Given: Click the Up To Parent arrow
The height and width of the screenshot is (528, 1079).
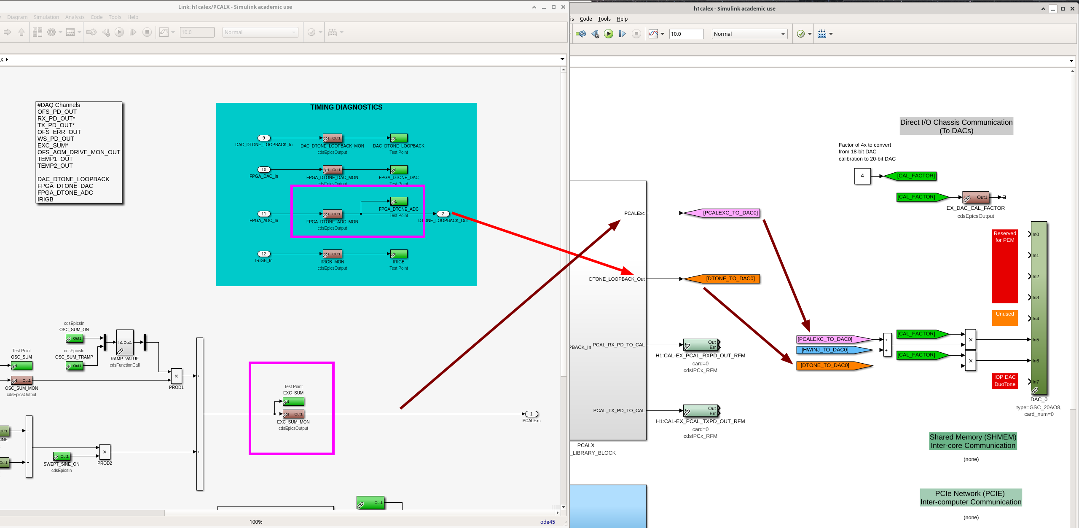Looking at the screenshot, I should [x=21, y=32].
